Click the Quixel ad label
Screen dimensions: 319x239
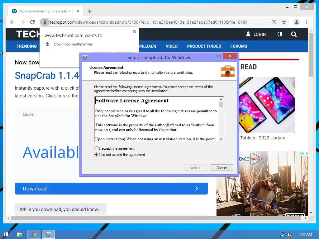[28, 114]
